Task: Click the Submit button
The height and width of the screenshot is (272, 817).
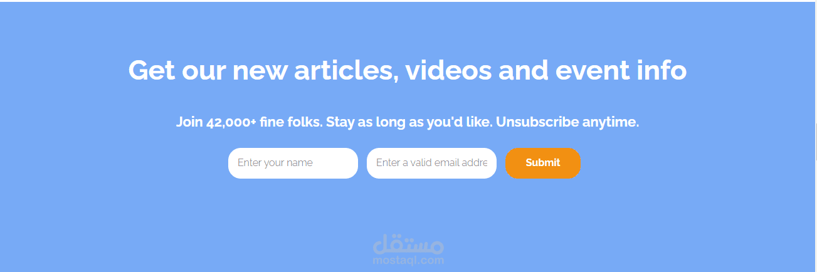Action: (x=542, y=163)
